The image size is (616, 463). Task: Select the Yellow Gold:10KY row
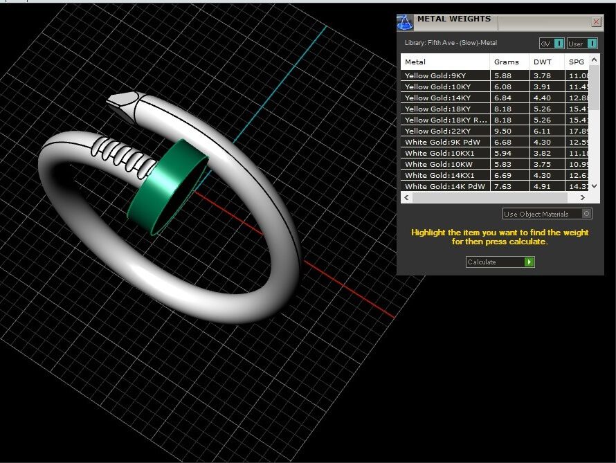pyautogui.click(x=495, y=87)
